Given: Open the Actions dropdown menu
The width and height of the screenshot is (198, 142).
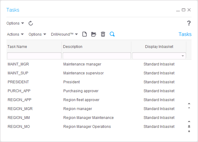Looking at the screenshot, I should (x=15, y=34).
